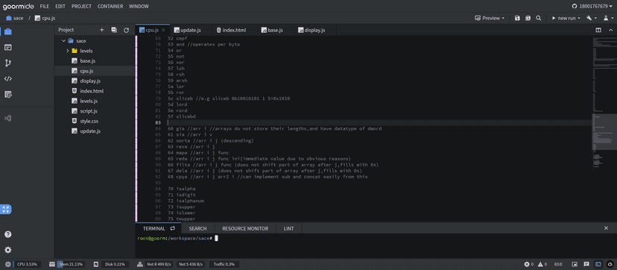Click the Project explorer briefcase icon
Screen dimensions: 617x270
[x=8, y=32]
